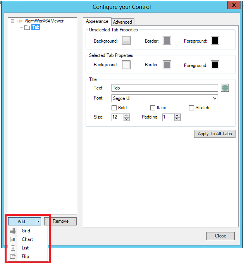The height and width of the screenshot is (263, 244).
Task: Click the Add button dropdown arrow
Action: pyautogui.click(x=38, y=222)
